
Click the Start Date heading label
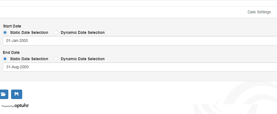point(12,26)
